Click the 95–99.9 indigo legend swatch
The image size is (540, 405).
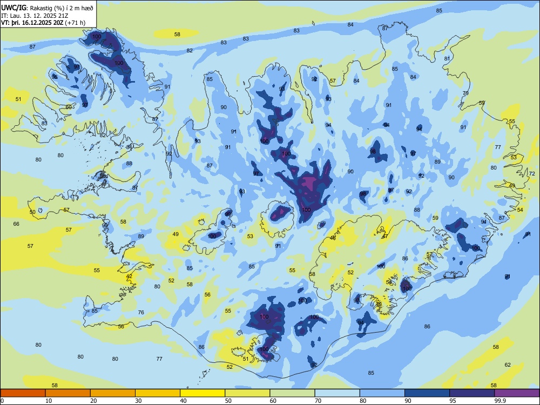coord(472,393)
